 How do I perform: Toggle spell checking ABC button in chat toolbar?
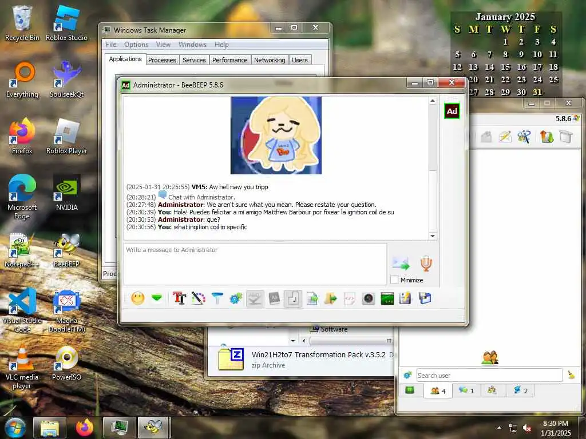point(255,298)
